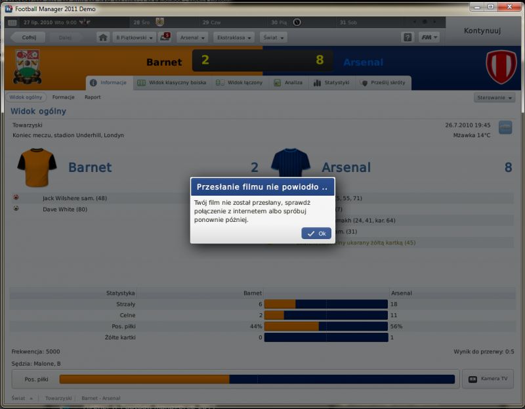Click the goal icon beside Dave White
Viewport: 525px width, 409px height.
[x=16, y=208]
